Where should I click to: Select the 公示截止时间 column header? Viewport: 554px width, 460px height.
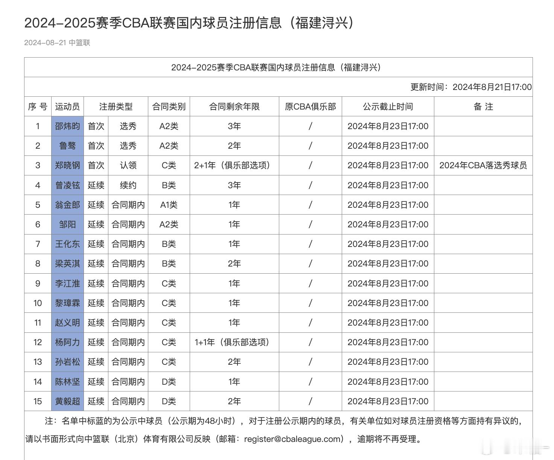click(x=388, y=107)
